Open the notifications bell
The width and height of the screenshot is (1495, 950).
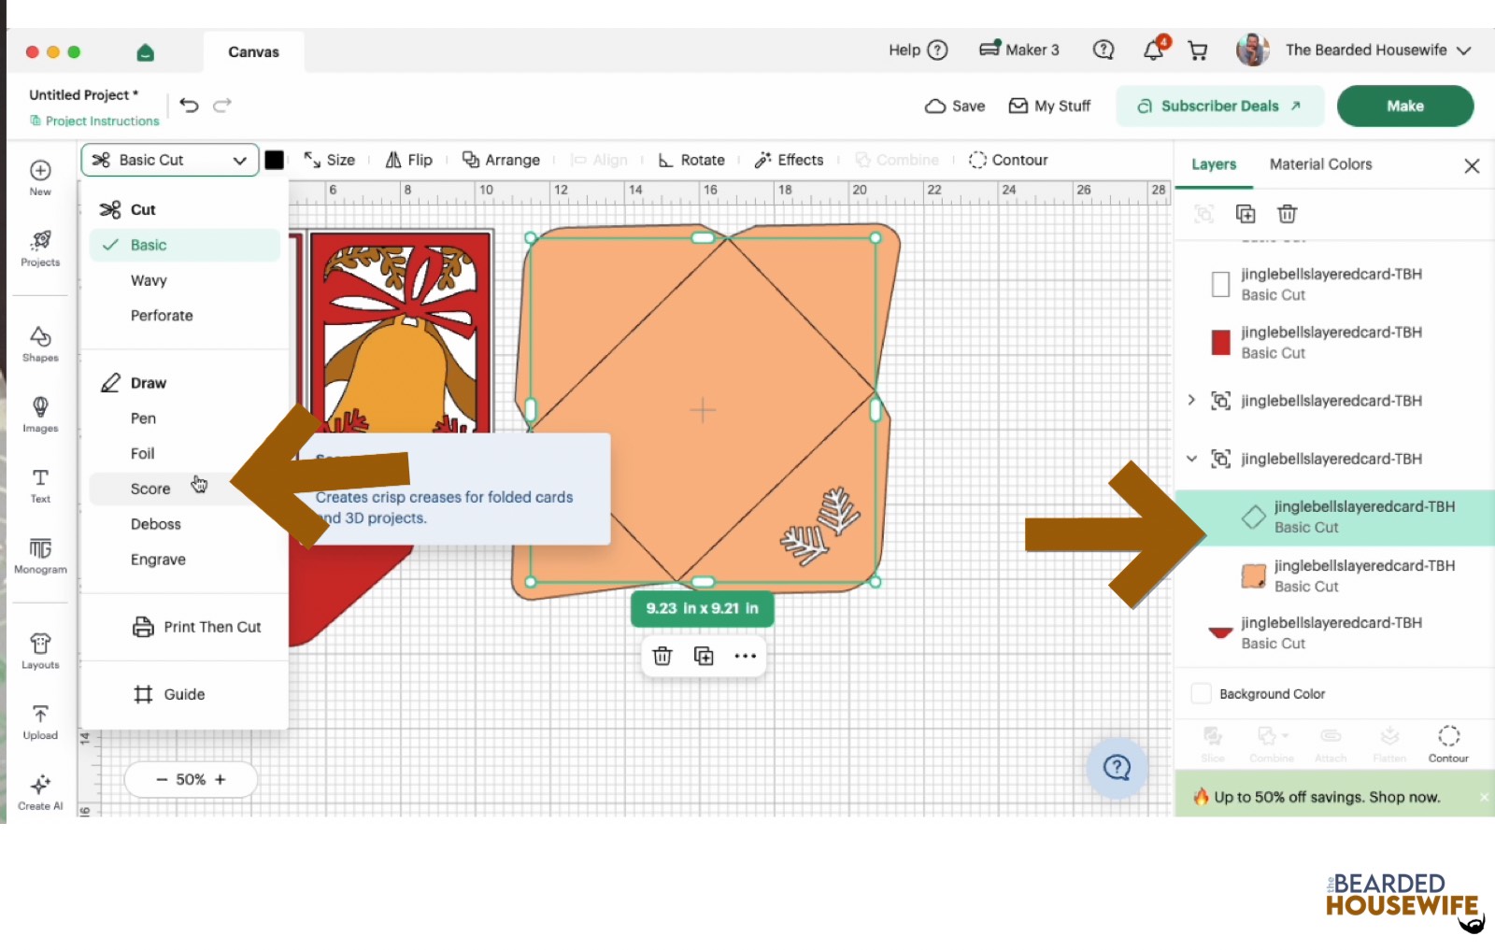(x=1154, y=50)
